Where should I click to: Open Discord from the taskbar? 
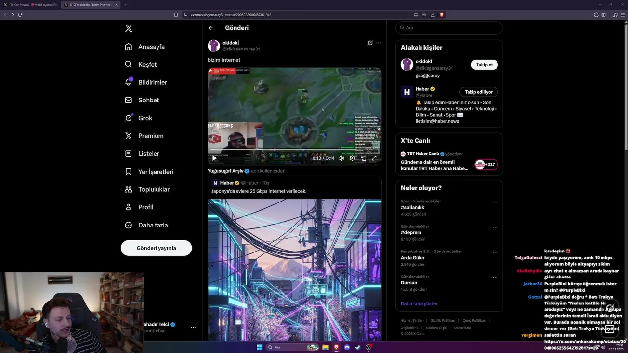[347, 347]
